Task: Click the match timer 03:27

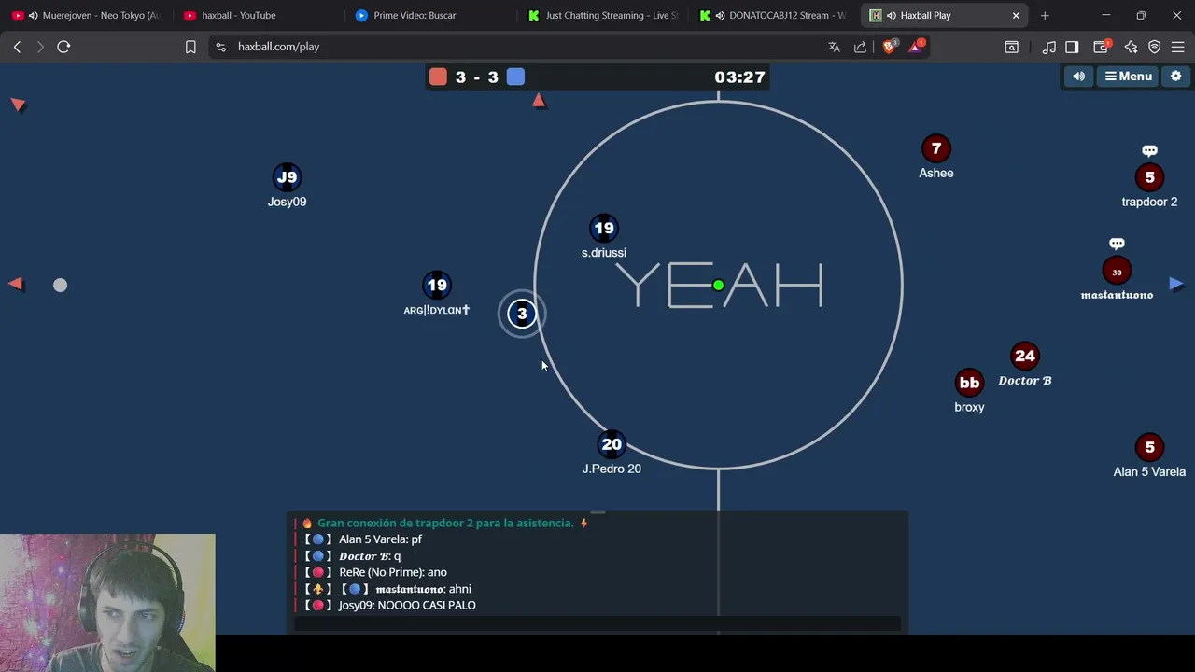Action: click(x=740, y=77)
